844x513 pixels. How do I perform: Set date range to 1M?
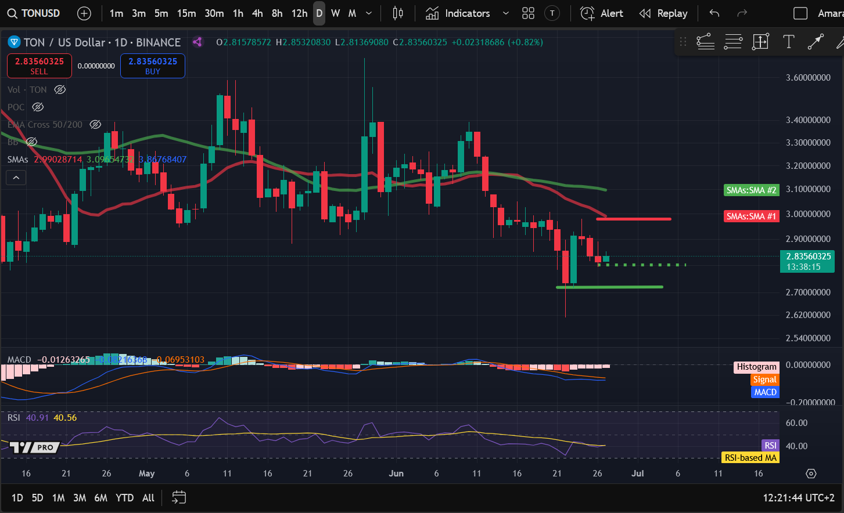[x=58, y=498]
